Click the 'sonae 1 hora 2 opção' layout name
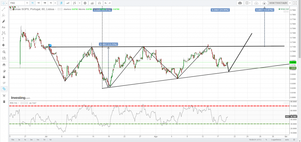The image size is (301, 142). [278, 3]
